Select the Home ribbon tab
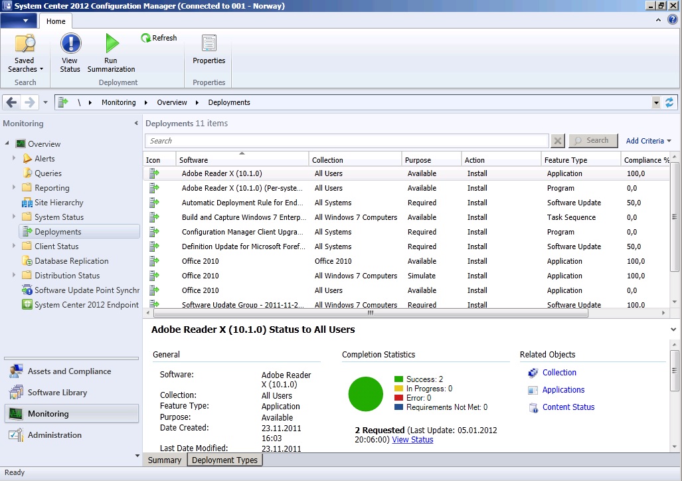The image size is (682, 481). 56,21
